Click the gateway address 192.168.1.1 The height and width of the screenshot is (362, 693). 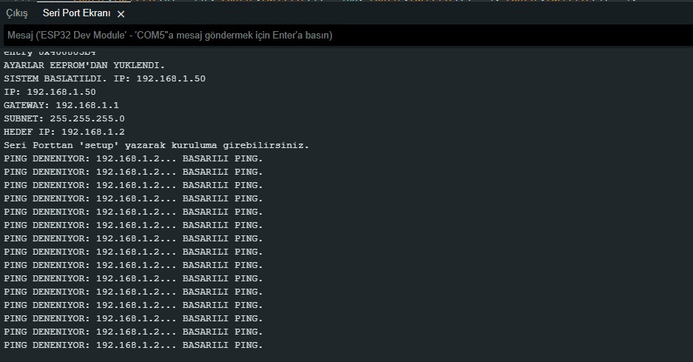coord(87,105)
